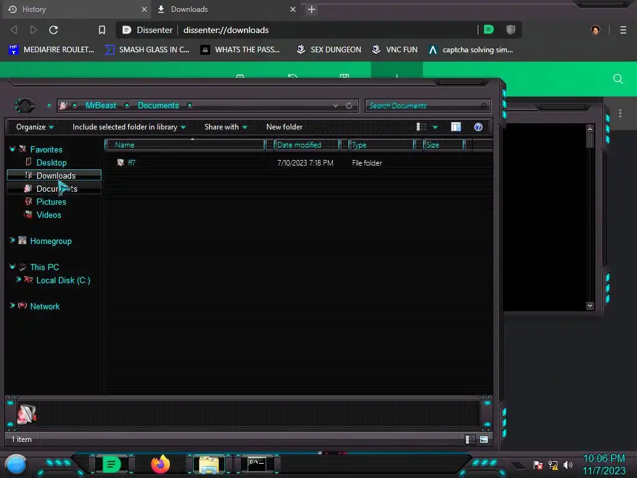Viewport: 637px width, 478px height.
Task: Open the green Dissenter comment icon
Action: 489,30
